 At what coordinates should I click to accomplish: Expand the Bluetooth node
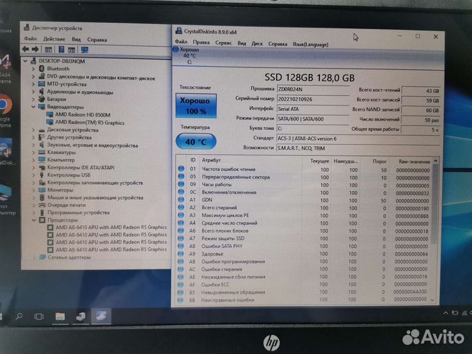[33, 69]
